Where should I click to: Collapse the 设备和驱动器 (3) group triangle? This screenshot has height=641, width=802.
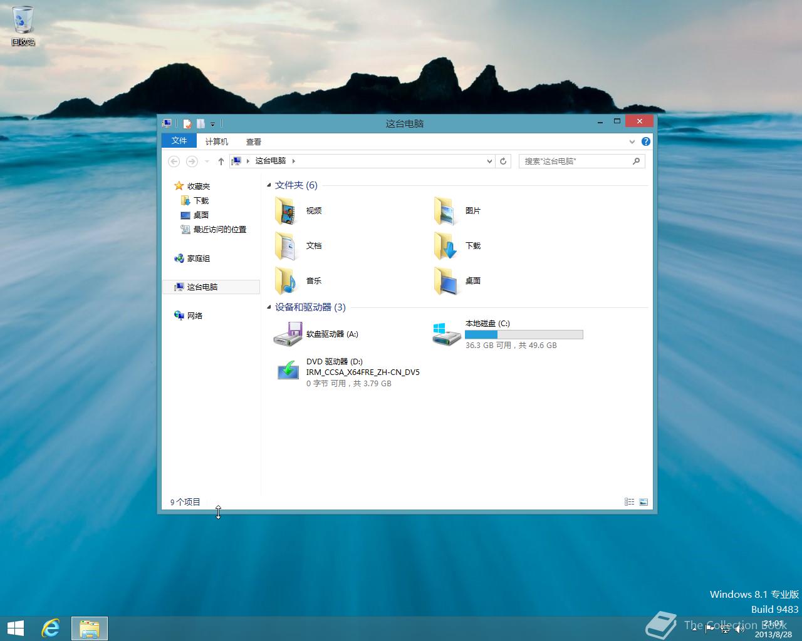coord(269,307)
